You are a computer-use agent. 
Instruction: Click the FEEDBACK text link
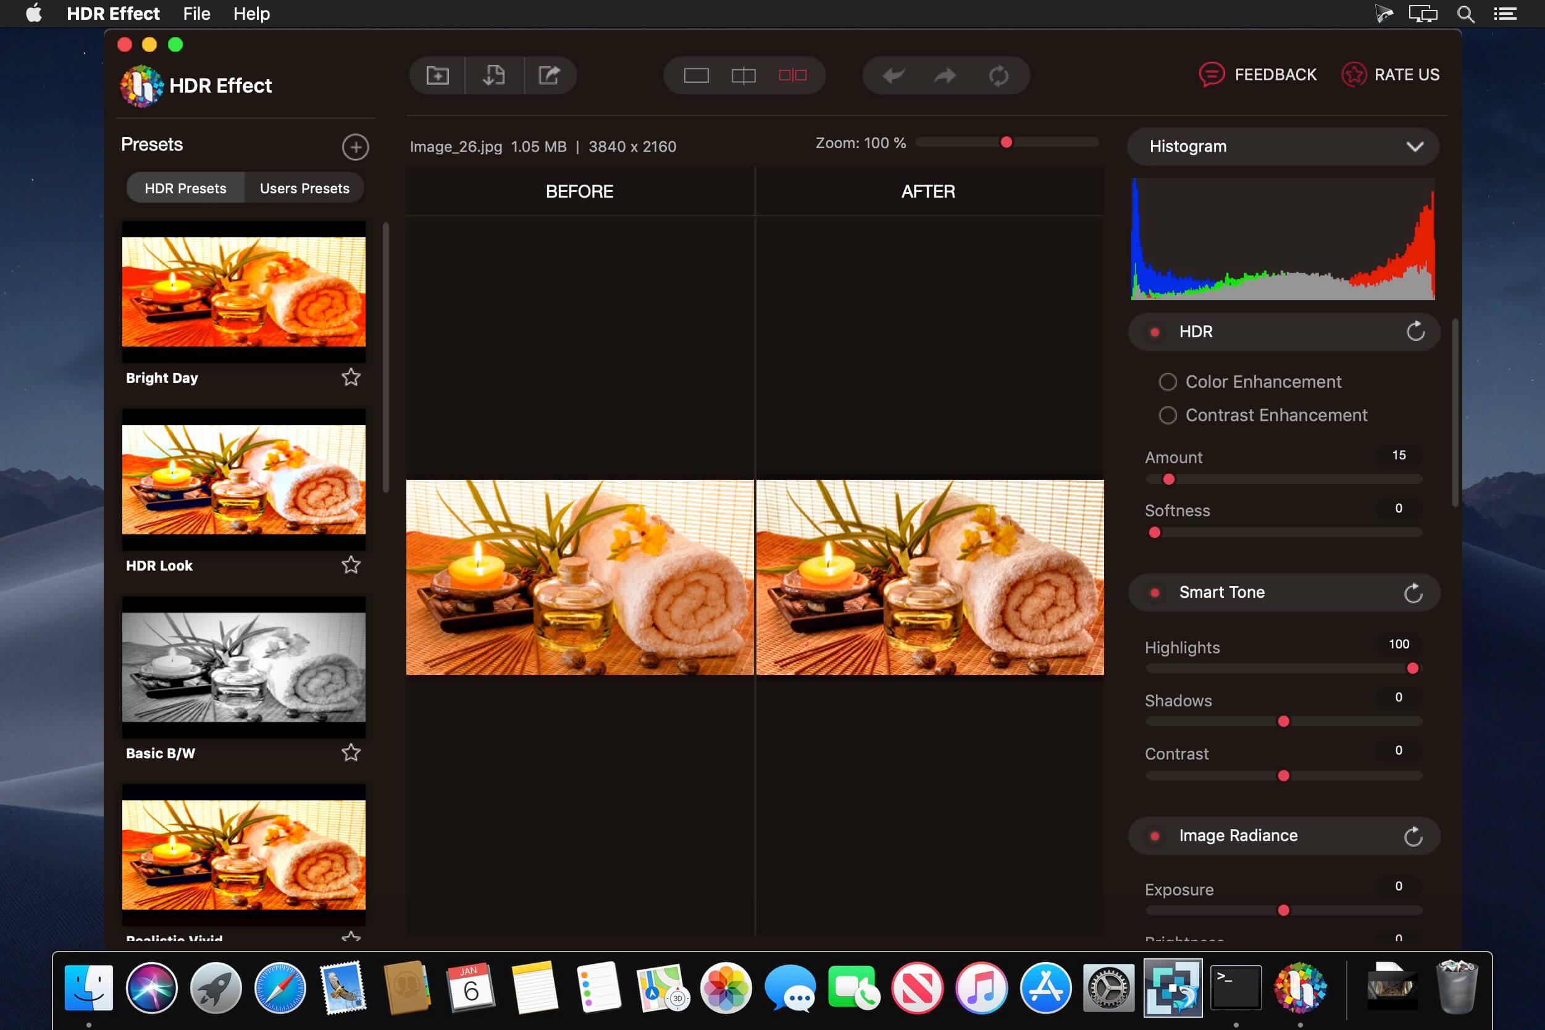(x=1275, y=75)
